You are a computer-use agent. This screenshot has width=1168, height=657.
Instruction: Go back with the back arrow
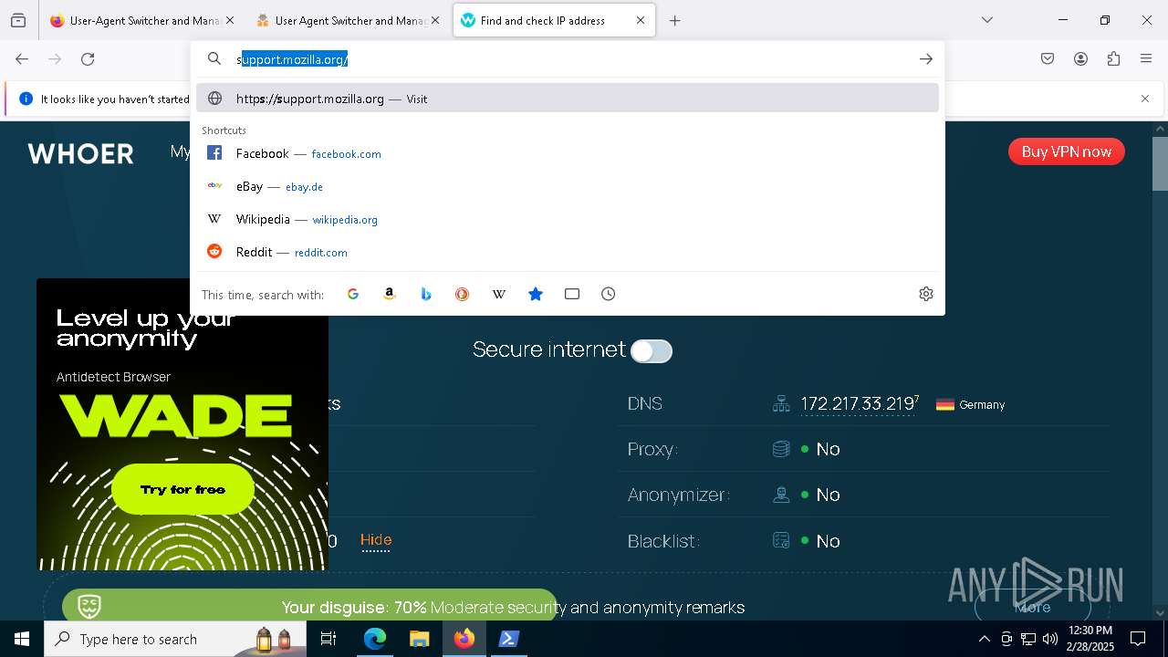(x=22, y=59)
